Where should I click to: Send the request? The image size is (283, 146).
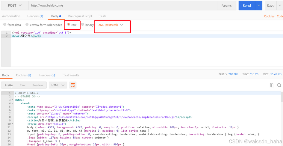coord(247,6)
